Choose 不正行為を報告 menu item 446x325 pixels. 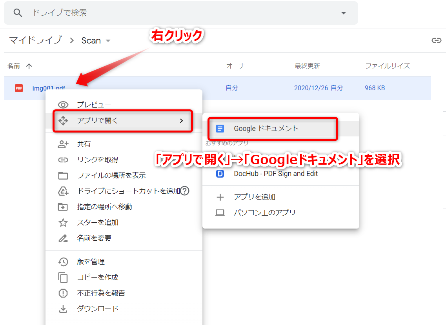tap(124, 293)
